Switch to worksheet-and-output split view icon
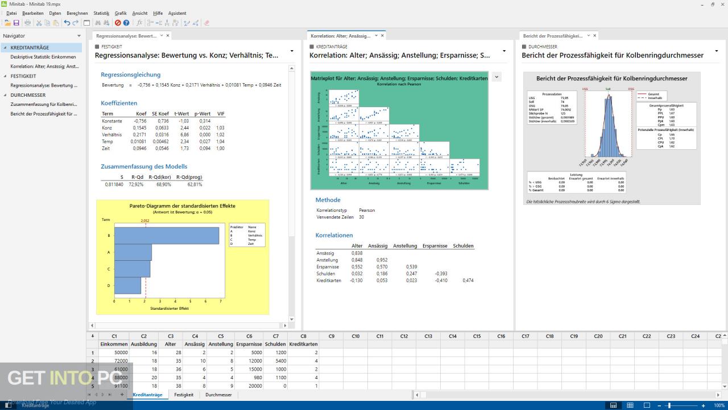The height and width of the screenshot is (410, 728). point(614,405)
